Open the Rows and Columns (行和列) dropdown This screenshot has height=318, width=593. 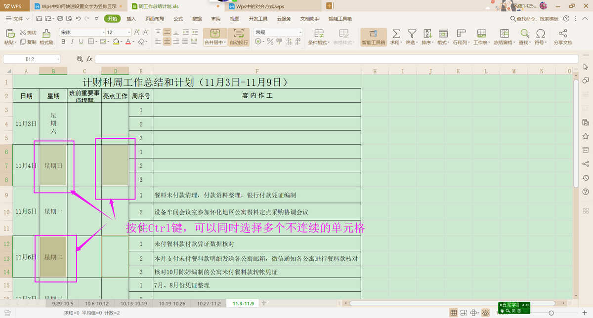[461, 42]
